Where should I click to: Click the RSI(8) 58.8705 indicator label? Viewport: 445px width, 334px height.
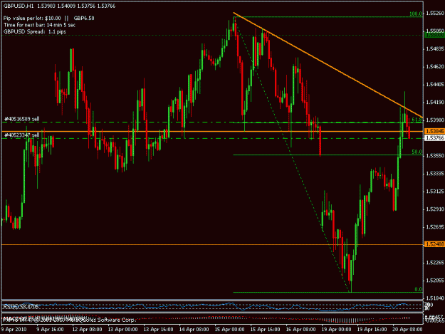point(21,307)
